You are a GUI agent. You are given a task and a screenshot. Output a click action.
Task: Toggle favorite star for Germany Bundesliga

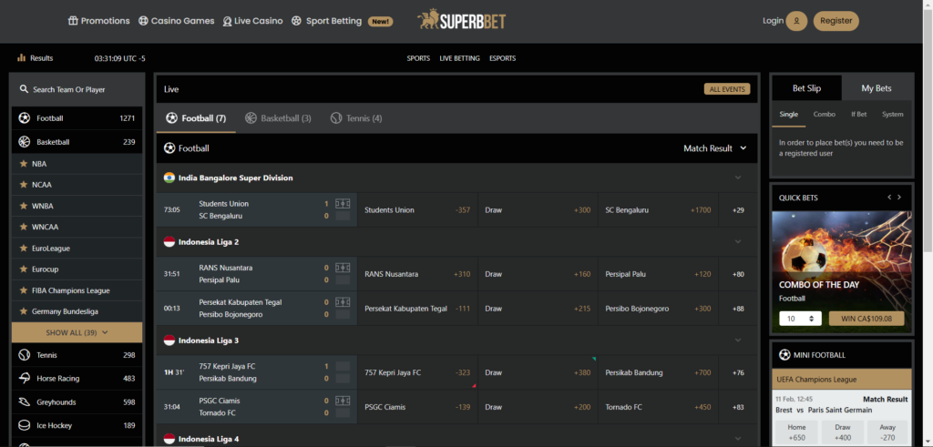(24, 311)
